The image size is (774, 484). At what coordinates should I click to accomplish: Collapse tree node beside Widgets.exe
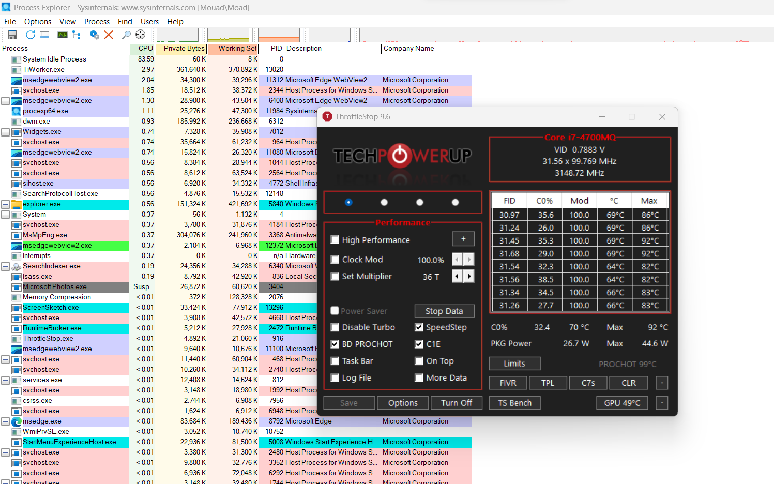click(5, 132)
